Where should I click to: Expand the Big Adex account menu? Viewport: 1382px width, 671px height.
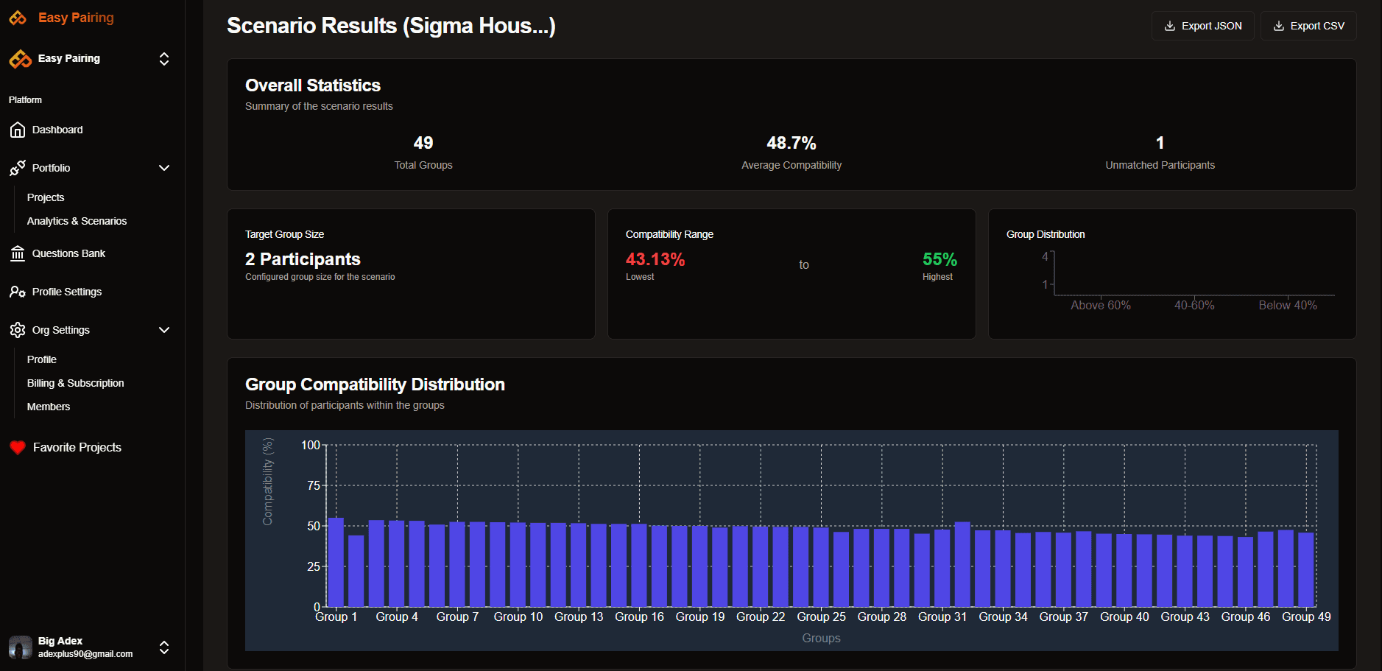[x=164, y=647]
